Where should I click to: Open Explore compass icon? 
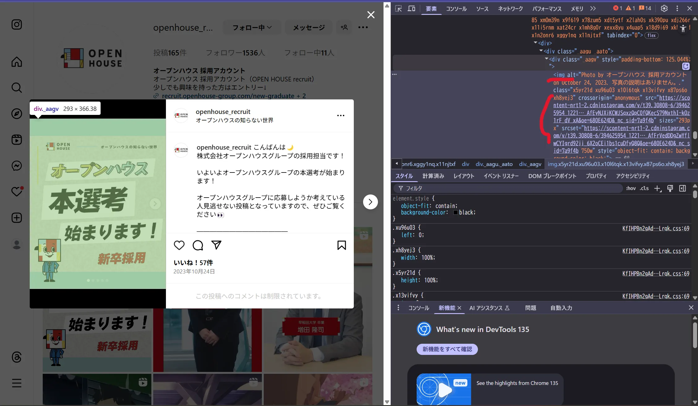click(x=17, y=114)
